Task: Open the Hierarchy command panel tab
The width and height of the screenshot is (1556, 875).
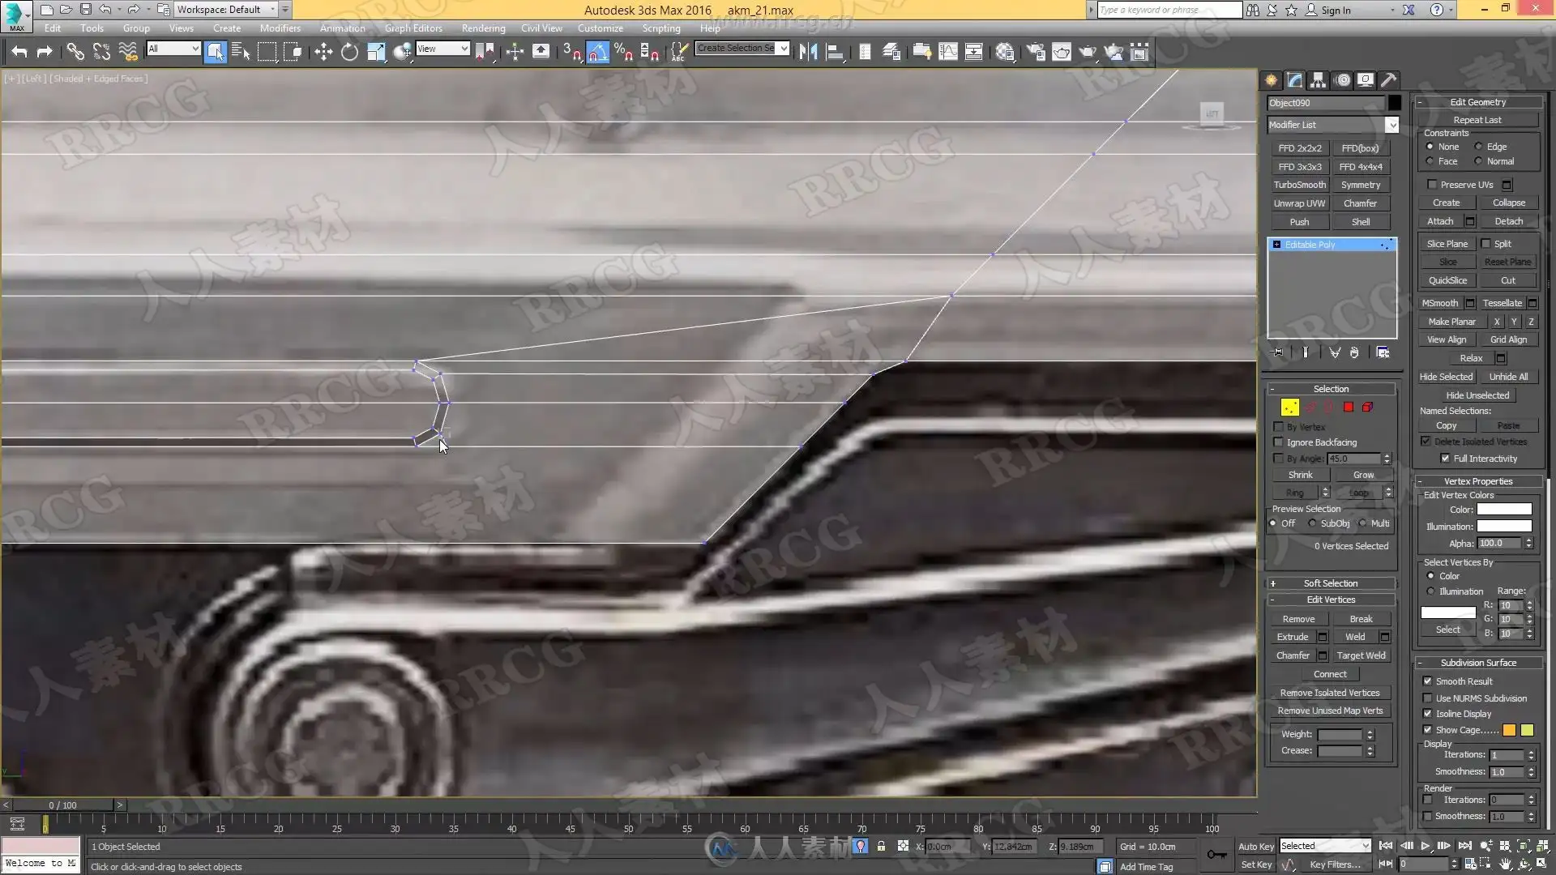Action: (x=1318, y=80)
